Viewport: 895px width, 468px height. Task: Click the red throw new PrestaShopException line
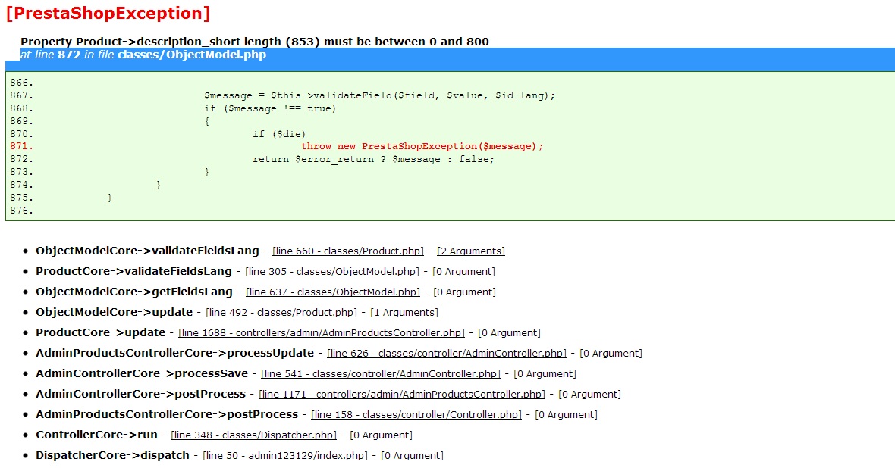tap(422, 146)
